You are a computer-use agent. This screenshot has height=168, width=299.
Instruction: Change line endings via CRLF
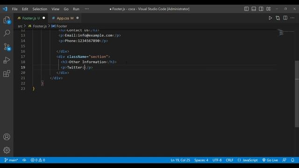229,160
